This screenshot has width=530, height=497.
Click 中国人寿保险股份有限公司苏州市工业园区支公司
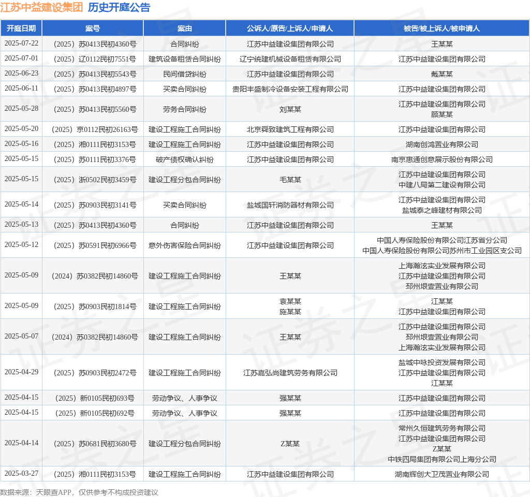coord(442,251)
